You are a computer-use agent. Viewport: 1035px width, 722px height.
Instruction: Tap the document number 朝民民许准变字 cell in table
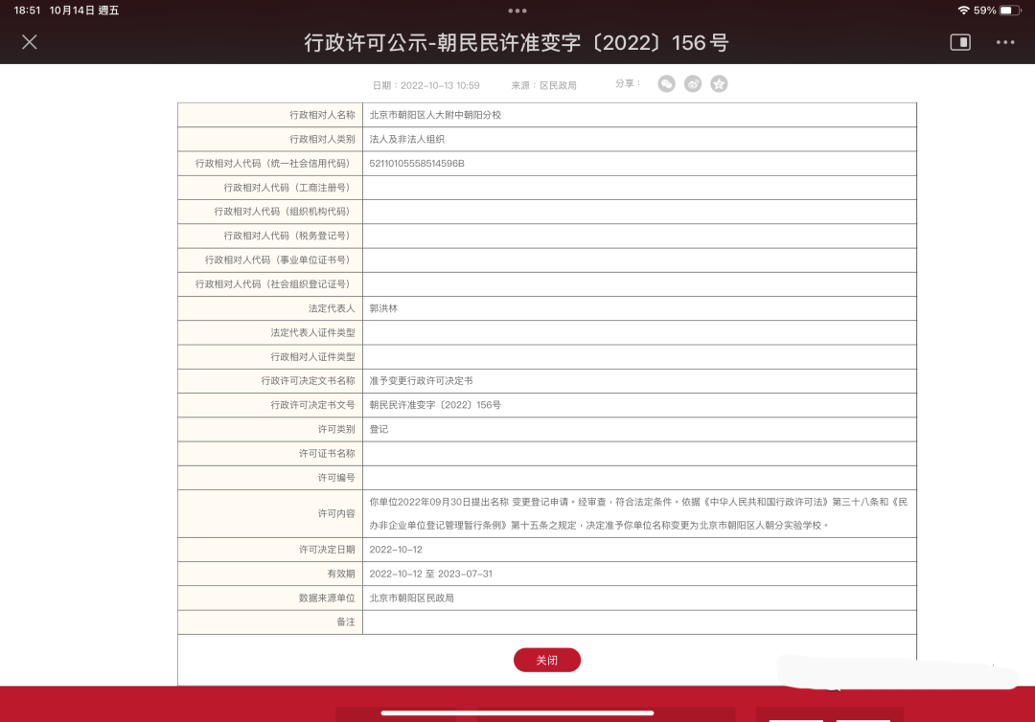pos(435,405)
